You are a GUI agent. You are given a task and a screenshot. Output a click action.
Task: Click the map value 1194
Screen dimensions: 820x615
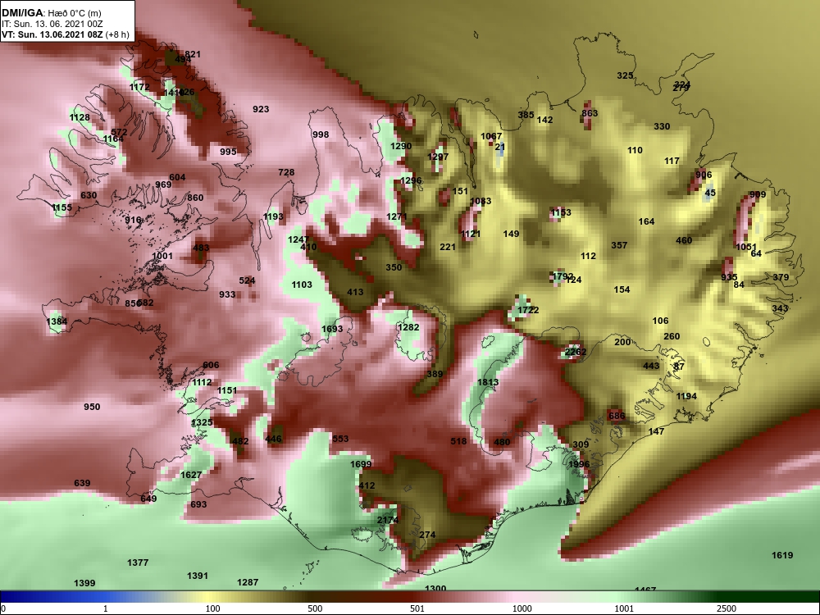(x=686, y=396)
